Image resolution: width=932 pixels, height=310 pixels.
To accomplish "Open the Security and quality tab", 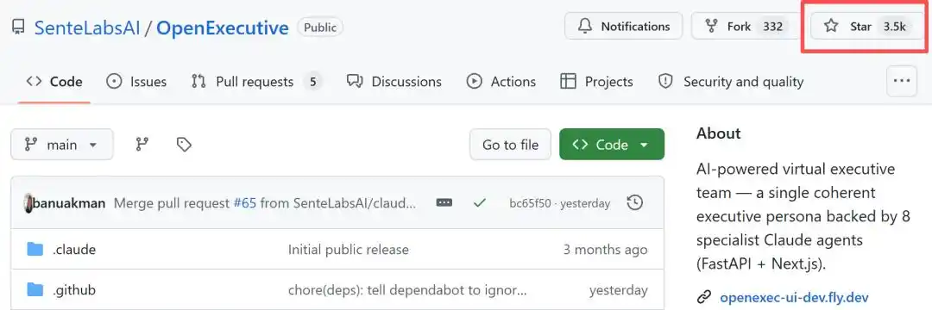I will [731, 81].
